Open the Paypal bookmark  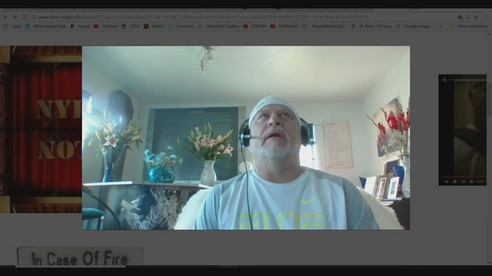(80, 26)
